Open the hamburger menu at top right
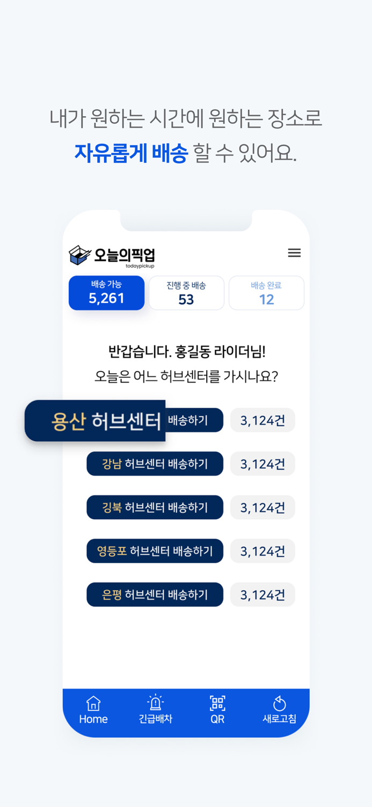This screenshot has width=372, height=807. click(x=294, y=253)
